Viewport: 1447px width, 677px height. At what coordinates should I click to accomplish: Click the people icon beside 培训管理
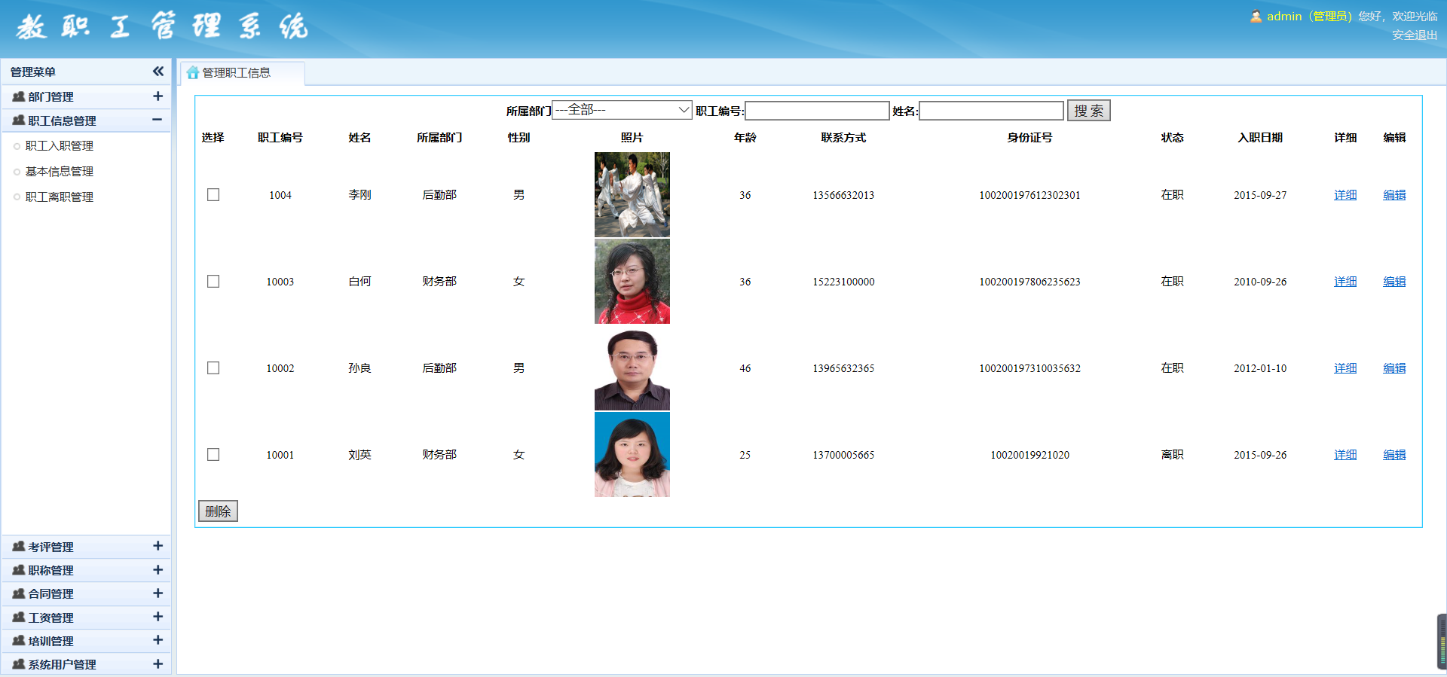point(19,641)
